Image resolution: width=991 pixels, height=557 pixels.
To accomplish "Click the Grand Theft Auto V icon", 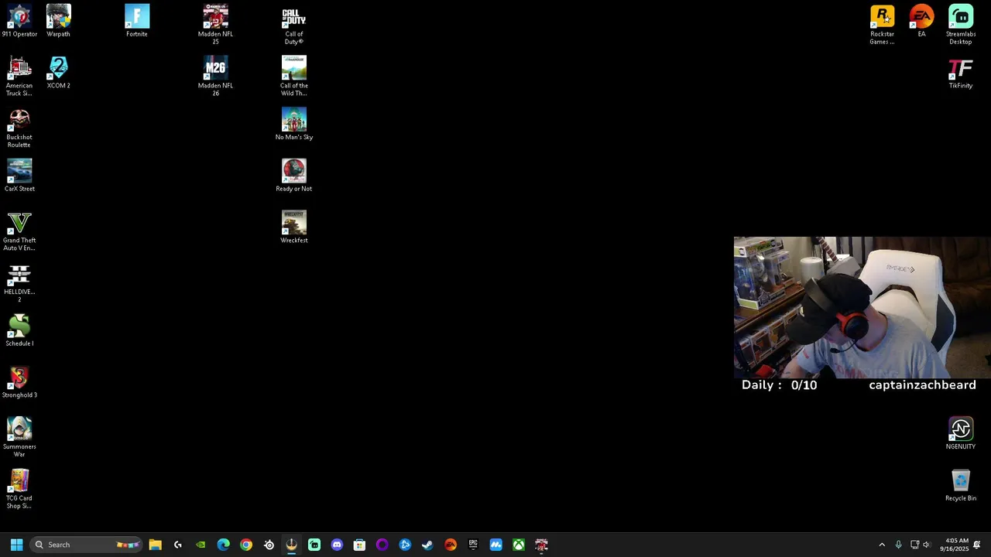I will 19,231.
